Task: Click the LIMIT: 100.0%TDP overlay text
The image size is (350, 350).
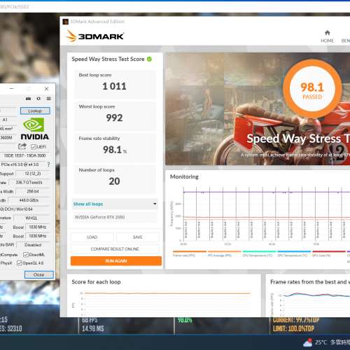Action: point(293,328)
